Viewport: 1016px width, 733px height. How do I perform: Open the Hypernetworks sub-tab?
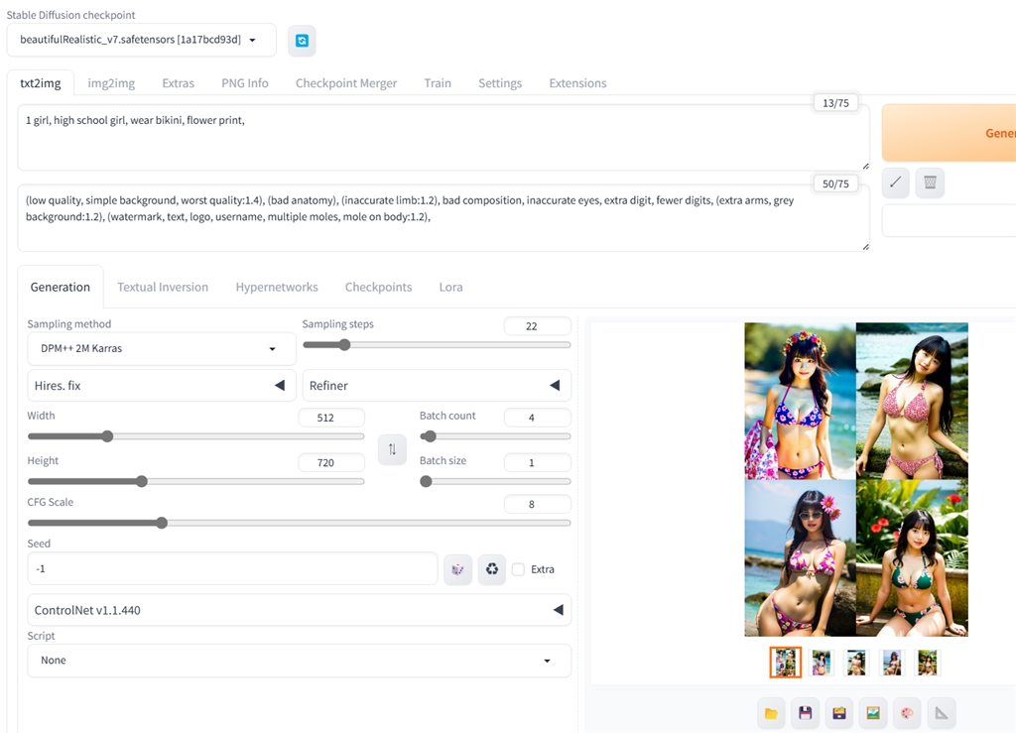[277, 288]
